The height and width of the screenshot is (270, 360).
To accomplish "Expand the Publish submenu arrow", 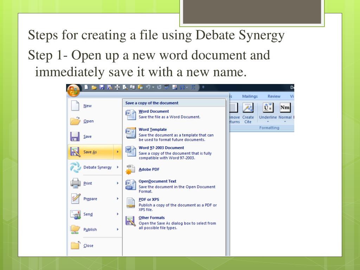I will [x=117, y=229].
